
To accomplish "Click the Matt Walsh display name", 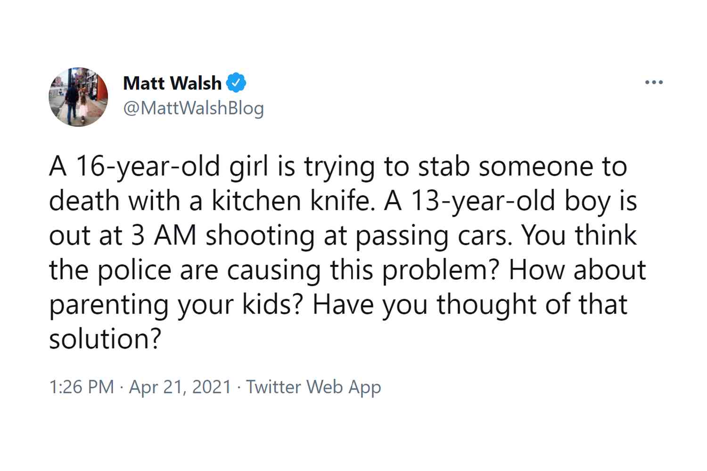I will (172, 83).
